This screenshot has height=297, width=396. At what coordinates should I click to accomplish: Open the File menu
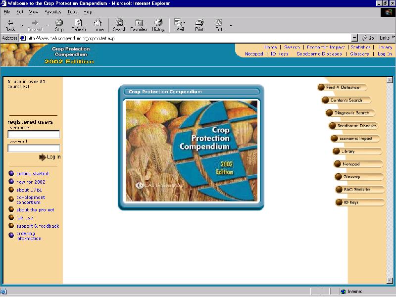click(7, 12)
